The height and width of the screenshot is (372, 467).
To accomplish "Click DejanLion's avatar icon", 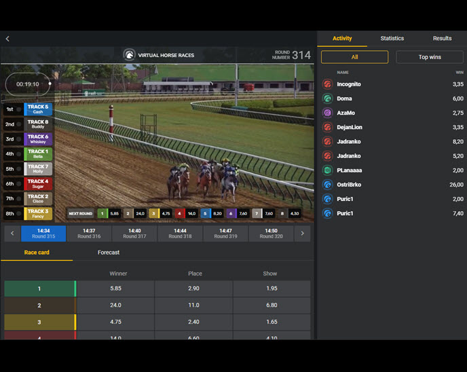I will tap(327, 127).
